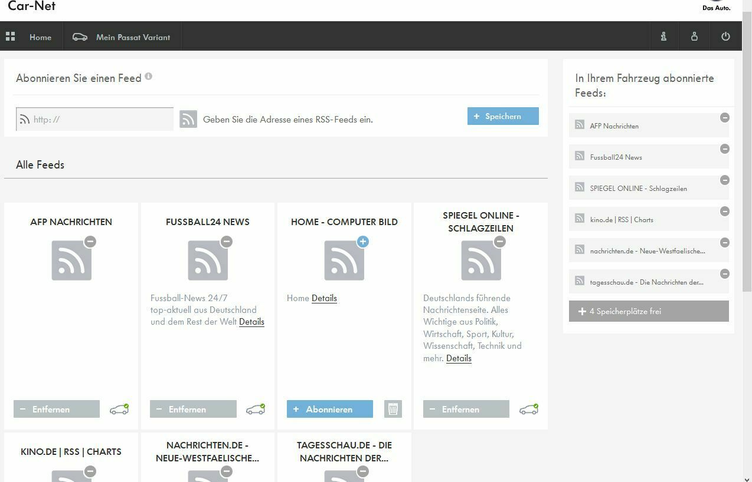Select AFP Nachrichten in subscribed feeds list
Viewport: 752px width, 482px height.
pyautogui.click(x=649, y=126)
